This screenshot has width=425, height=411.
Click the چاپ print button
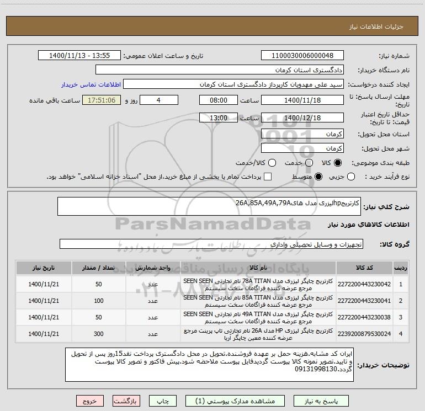pos(163,401)
